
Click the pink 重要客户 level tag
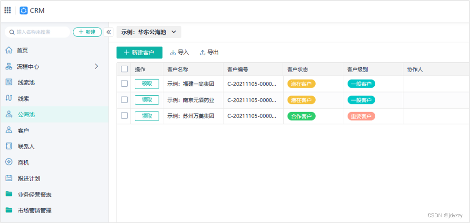pyautogui.click(x=361, y=116)
